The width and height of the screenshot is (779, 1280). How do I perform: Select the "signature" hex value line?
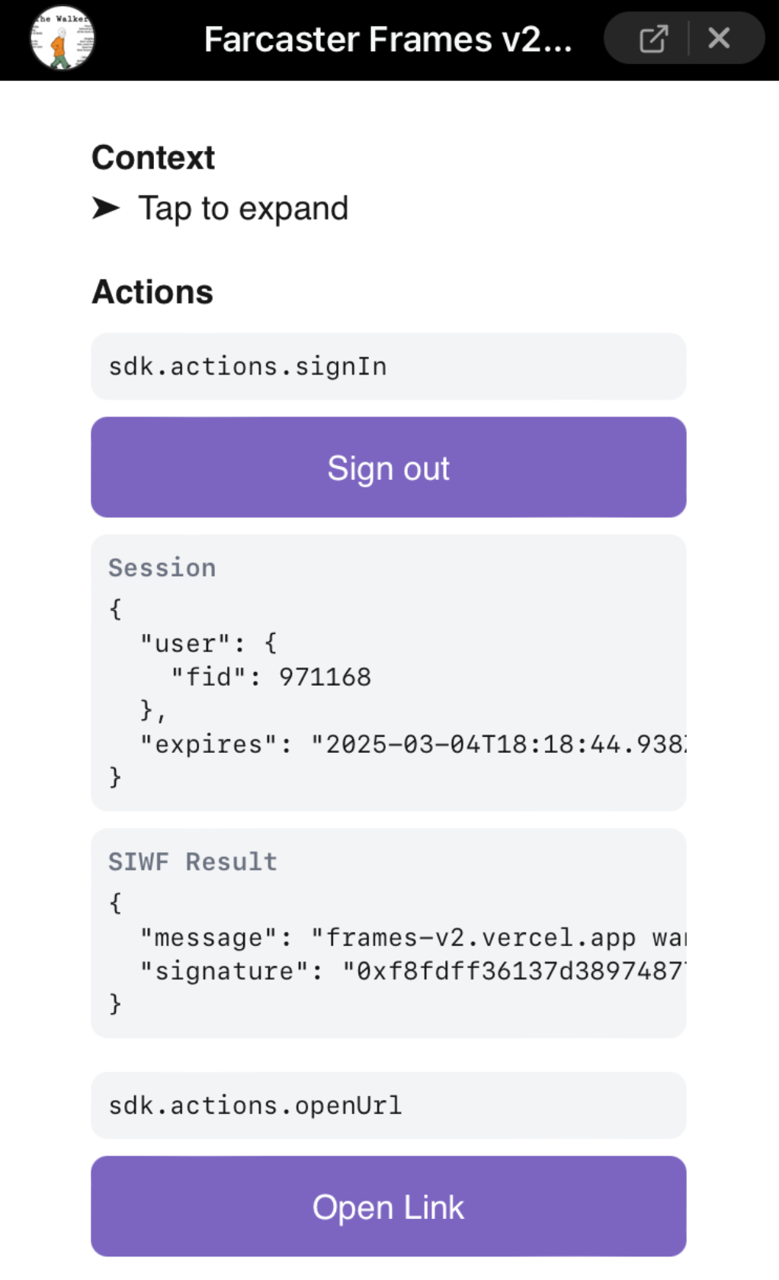pyautogui.click(x=512, y=971)
